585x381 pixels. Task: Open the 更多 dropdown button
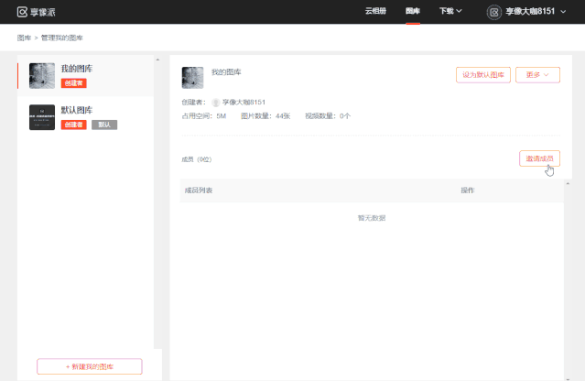point(537,75)
